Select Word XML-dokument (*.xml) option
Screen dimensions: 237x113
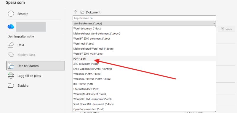[x=144, y=94]
